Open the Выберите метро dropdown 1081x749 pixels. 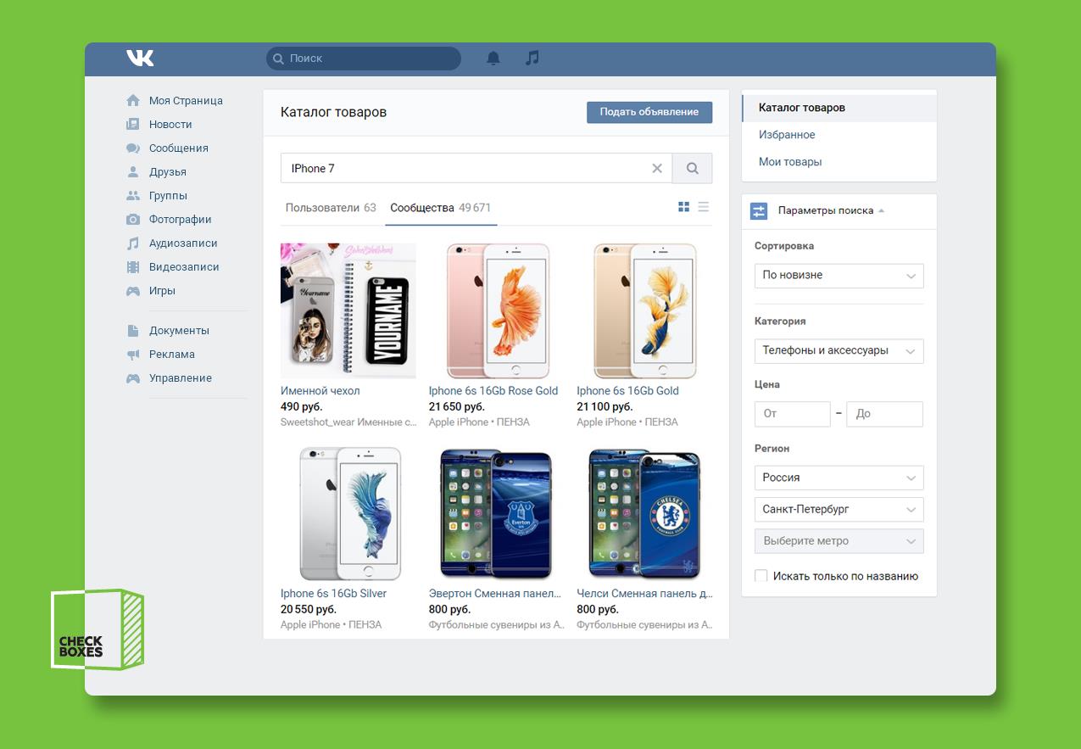point(839,540)
